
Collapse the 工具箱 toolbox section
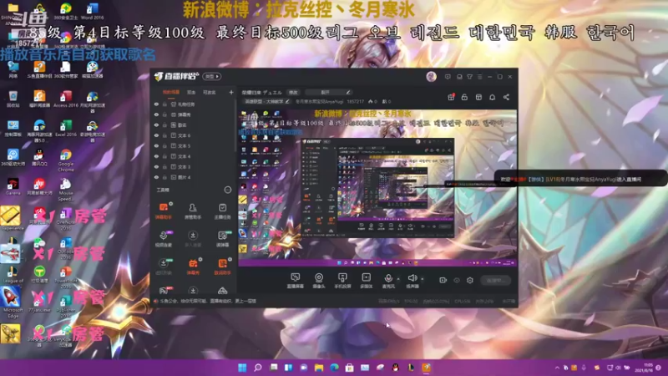(227, 190)
